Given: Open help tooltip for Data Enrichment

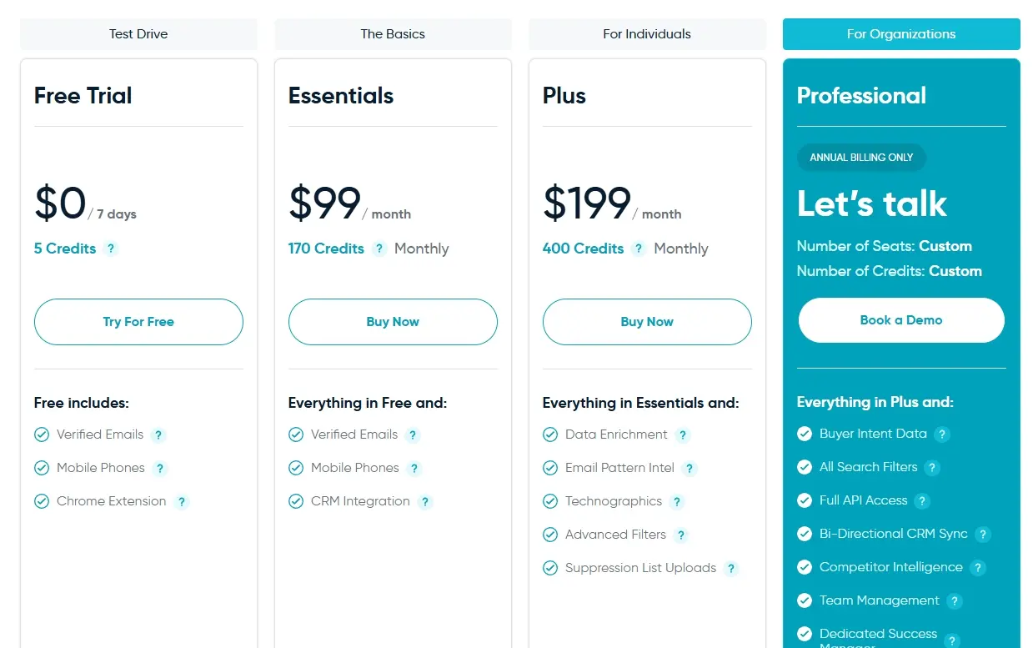Looking at the screenshot, I should (683, 435).
